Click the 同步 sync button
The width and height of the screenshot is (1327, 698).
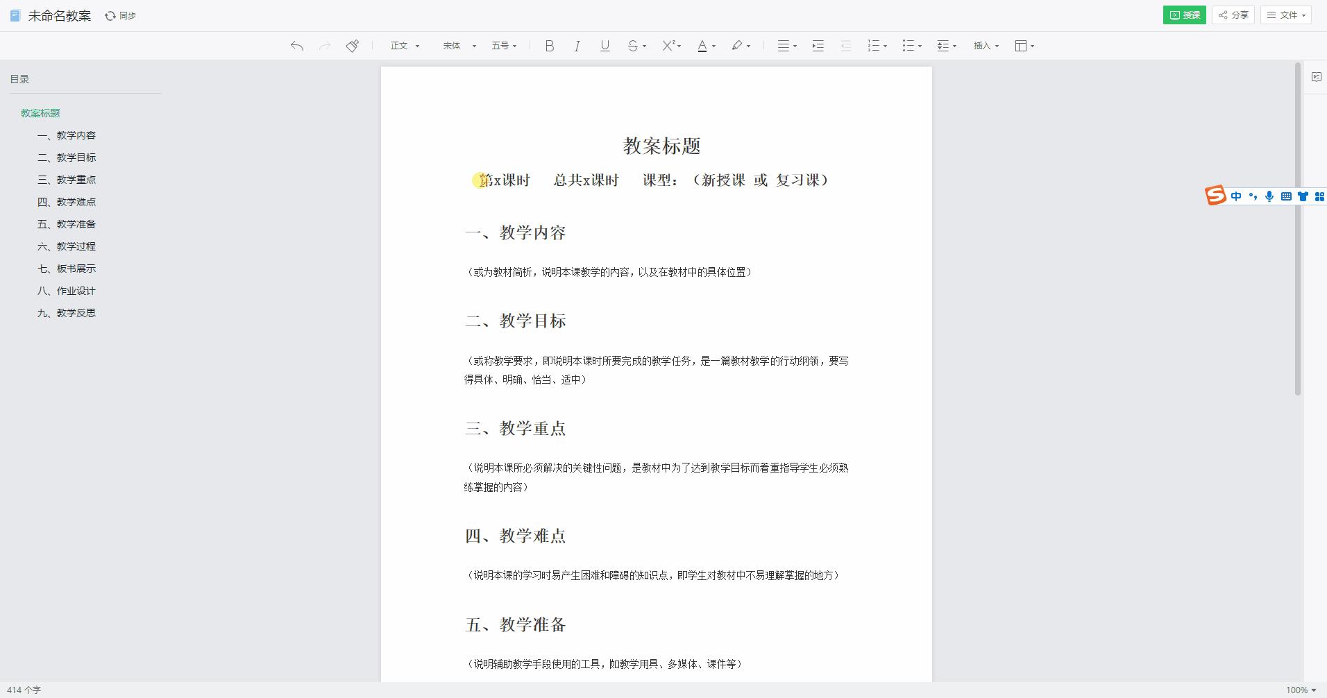[x=120, y=15]
